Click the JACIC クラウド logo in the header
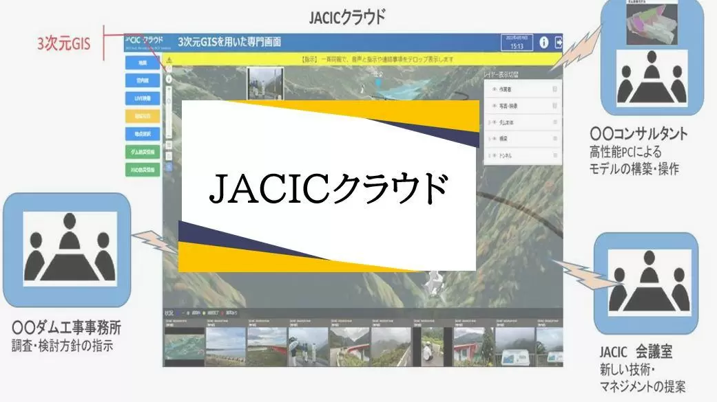This screenshot has height=402, width=717. click(x=144, y=41)
